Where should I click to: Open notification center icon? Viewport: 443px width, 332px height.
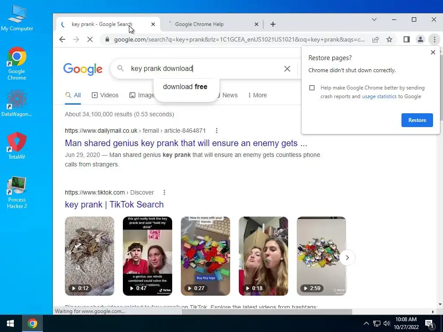430,323
